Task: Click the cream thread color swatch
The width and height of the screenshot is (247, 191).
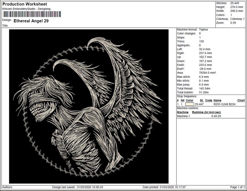Action: click(189, 104)
